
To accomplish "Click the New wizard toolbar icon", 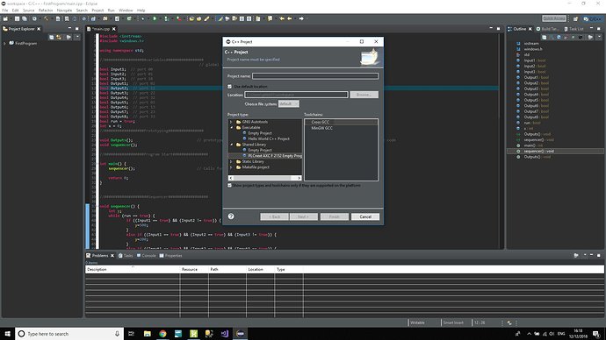I will [x=5, y=18].
